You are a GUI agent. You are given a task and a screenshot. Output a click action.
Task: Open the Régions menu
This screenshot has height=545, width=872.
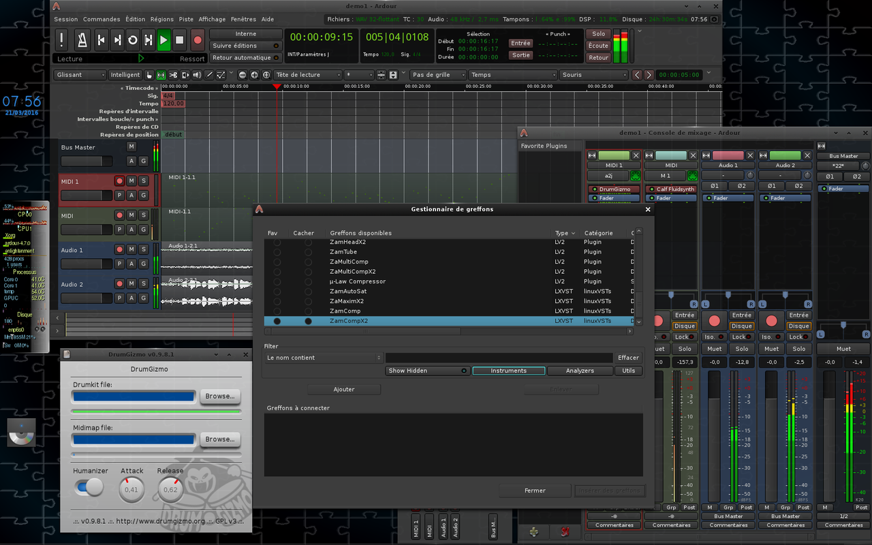[x=161, y=20]
